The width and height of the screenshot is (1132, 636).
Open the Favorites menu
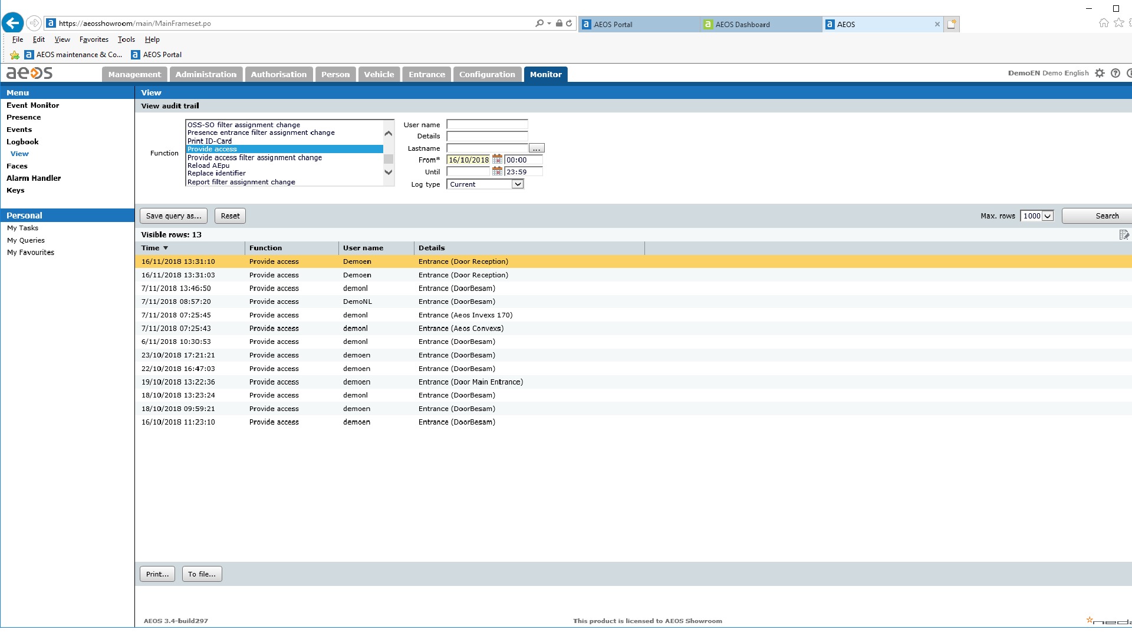point(94,39)
